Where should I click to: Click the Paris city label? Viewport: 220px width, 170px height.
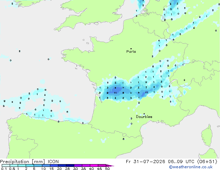[x=131, y=52]
